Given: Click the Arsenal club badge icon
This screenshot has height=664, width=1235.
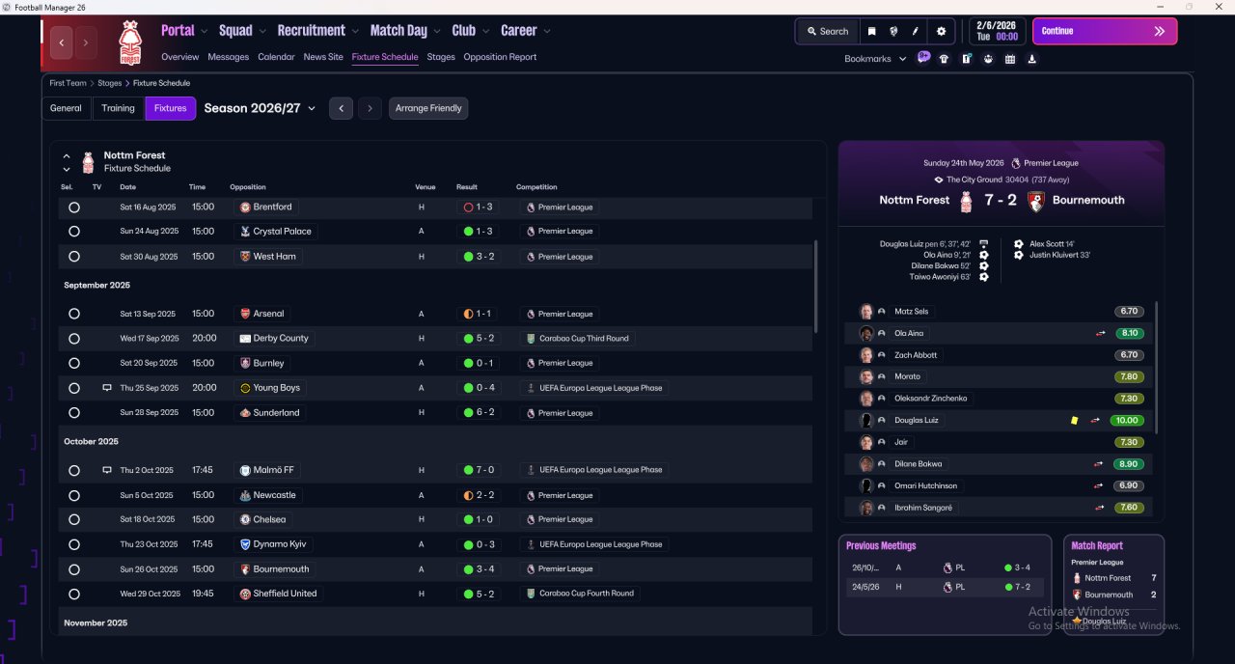Looking at the screenshot, I should click(245, 314).
